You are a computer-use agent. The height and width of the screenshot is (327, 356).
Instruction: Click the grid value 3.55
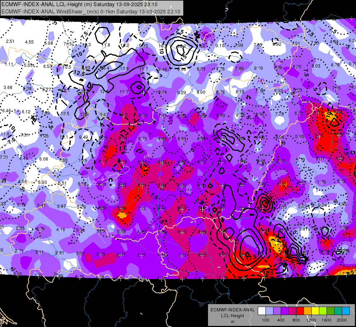(x=141, y=255)
